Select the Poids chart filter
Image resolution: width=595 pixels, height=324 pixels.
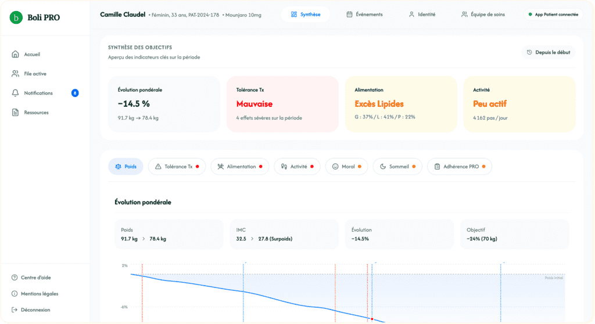click(x=126, y=167)
